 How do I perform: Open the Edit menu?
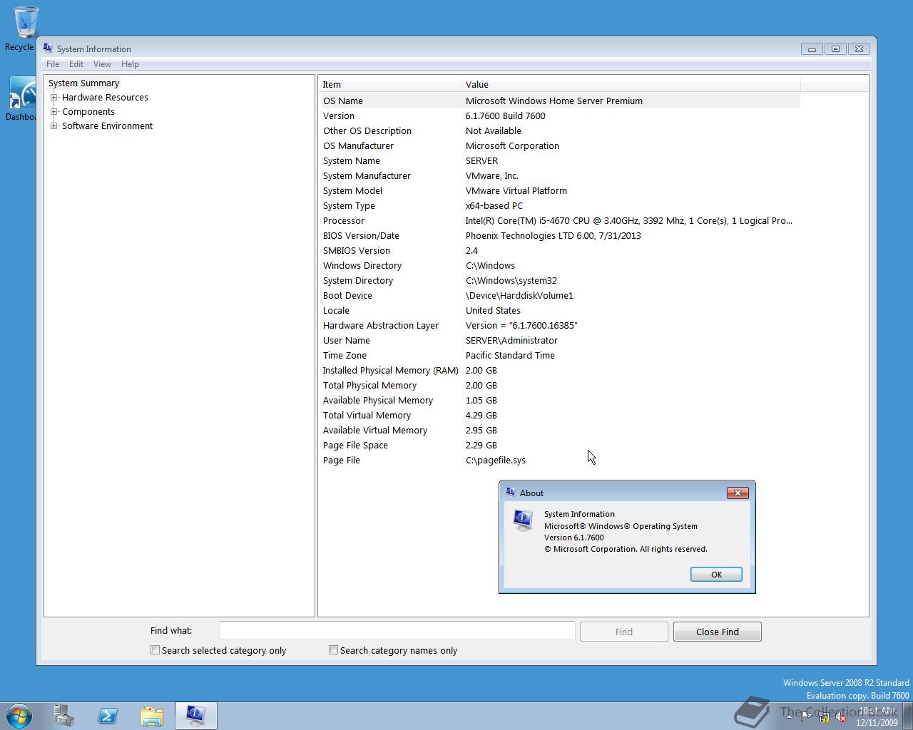[x=76, y=64]
